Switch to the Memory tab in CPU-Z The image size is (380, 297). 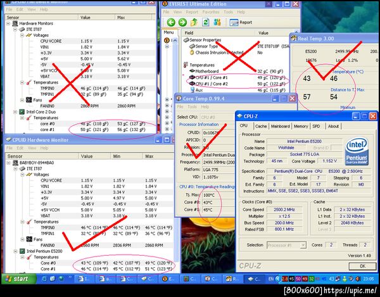(x=300, y=126)
